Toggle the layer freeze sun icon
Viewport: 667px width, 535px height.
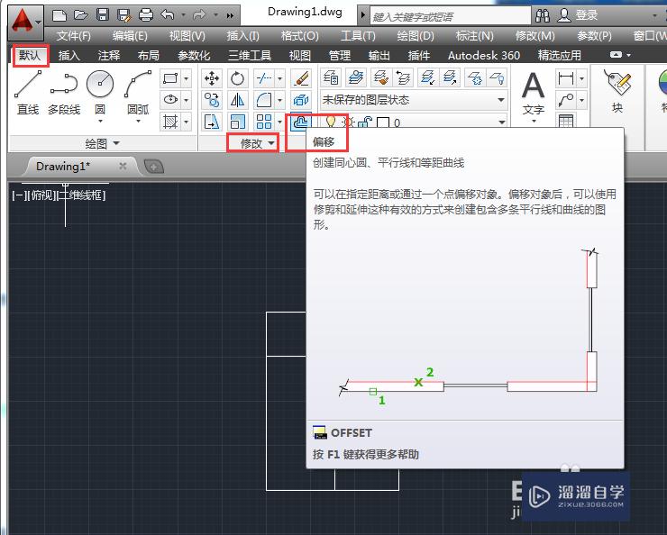point(348,122)
